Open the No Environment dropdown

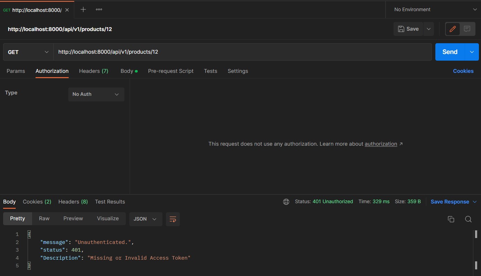(x=433, y=9)
